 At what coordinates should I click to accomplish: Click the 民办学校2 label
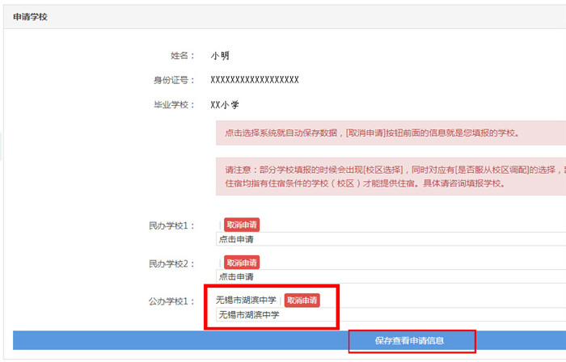pyautogui.click(x=167, y=263)
